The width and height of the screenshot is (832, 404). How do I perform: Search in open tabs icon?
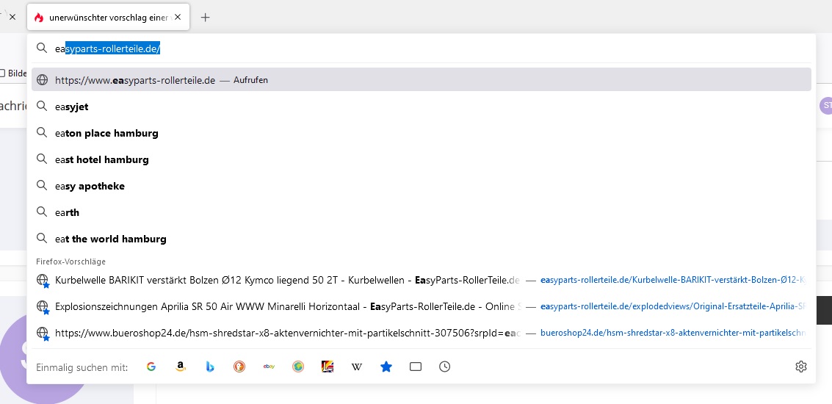[x=416, y=367]
